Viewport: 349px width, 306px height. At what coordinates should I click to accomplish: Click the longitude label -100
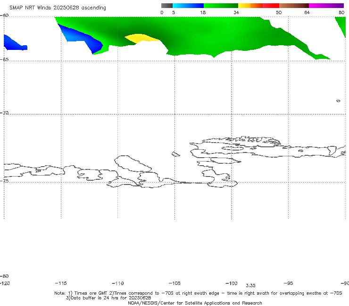(x=232, y=283)
